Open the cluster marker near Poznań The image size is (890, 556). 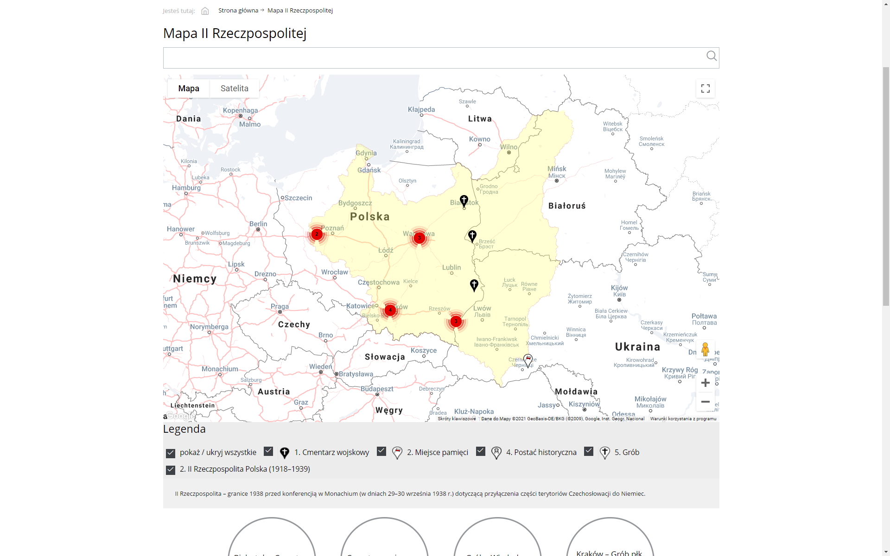click(x=317, y=234)
